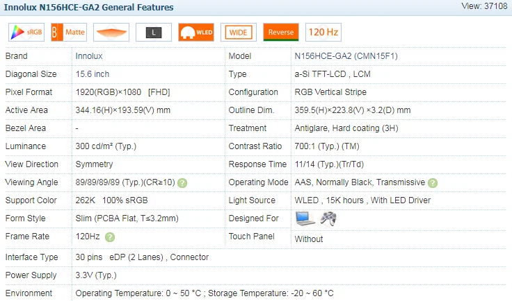
Task: Click the Matte surface icon
Action: point(69,32)
